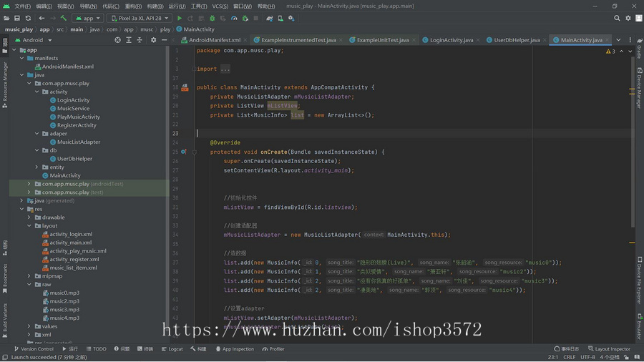Click the Open folder toolbar icon
644x362 pixels.
tap(6, 18)
